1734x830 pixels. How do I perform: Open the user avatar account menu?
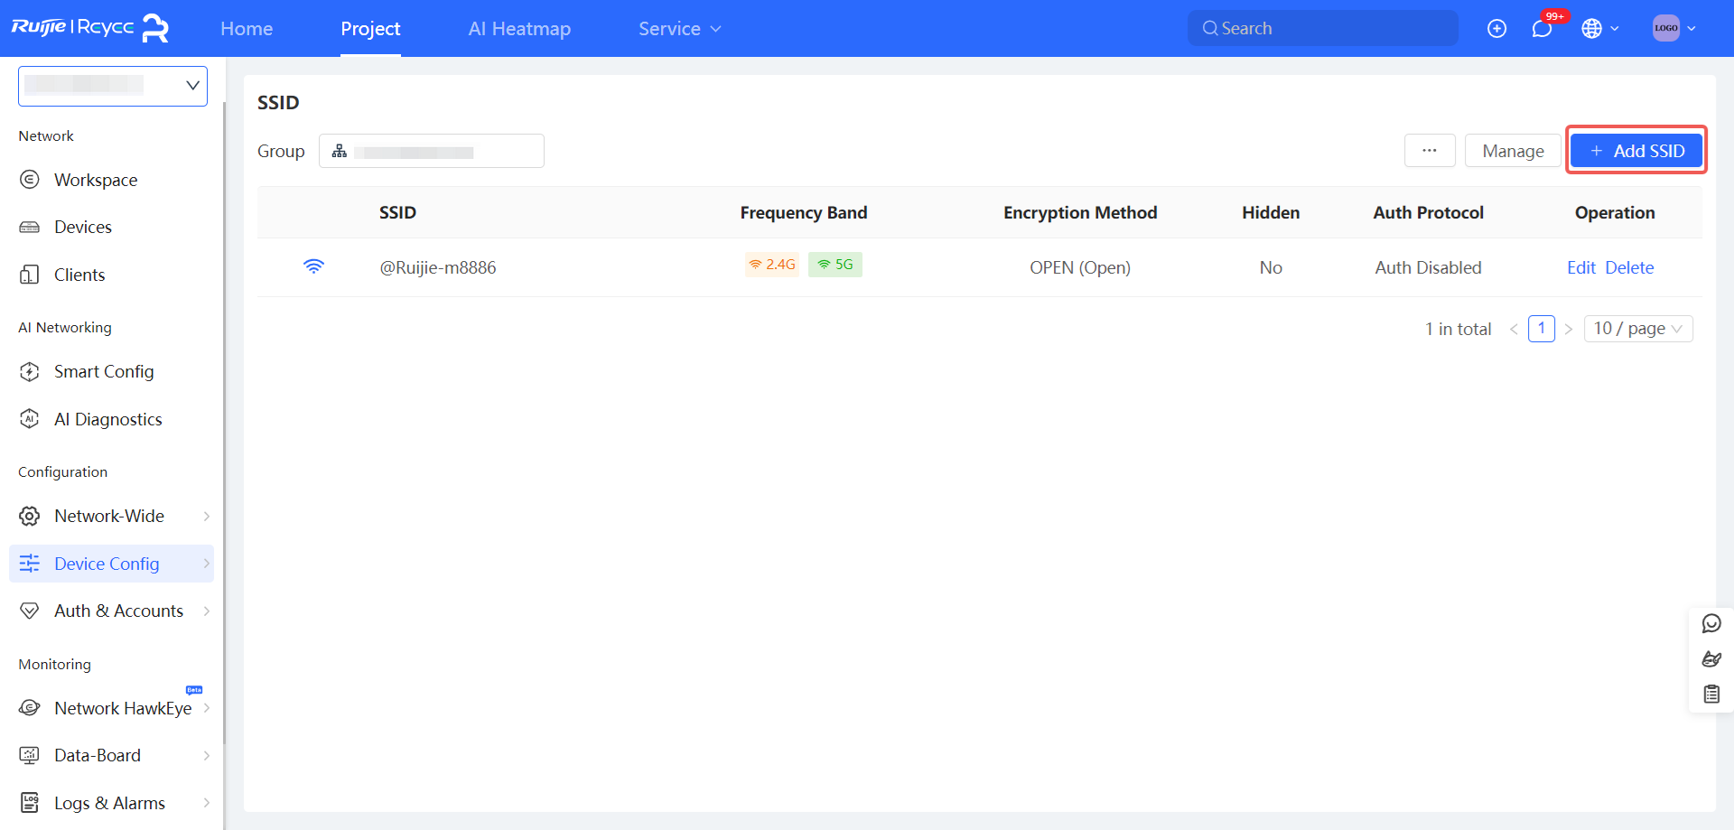1673,28
